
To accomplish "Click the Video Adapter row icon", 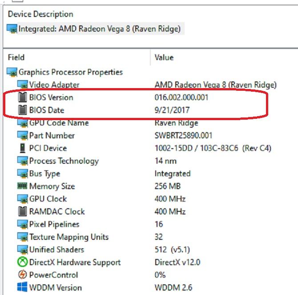I will point(22,85).
